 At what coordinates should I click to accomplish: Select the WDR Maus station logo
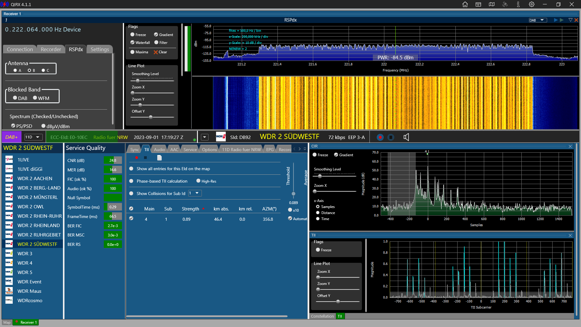click(9, 291)
